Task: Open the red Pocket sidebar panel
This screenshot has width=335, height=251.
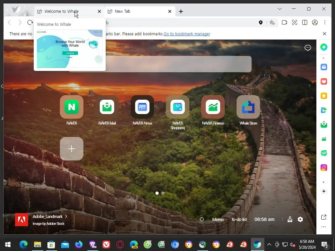Action: 324,81
